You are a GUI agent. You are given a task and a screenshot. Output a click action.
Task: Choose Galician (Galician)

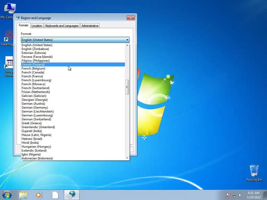pyautogui.click(x=73, y=96)
